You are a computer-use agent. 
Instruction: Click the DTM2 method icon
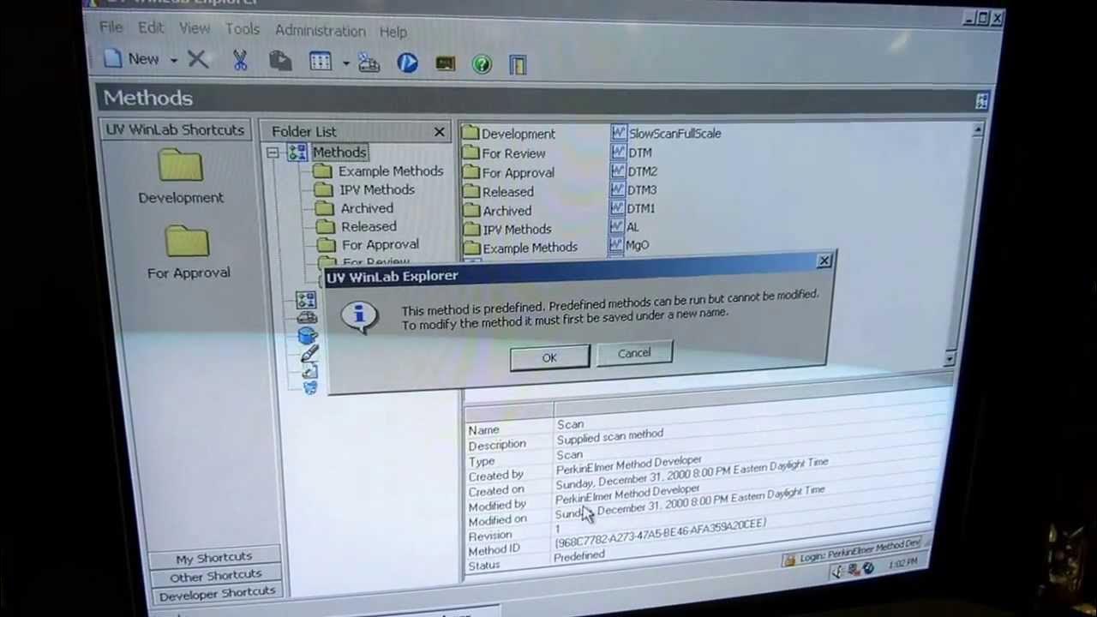pyautogui.click(x=618, y=171)
